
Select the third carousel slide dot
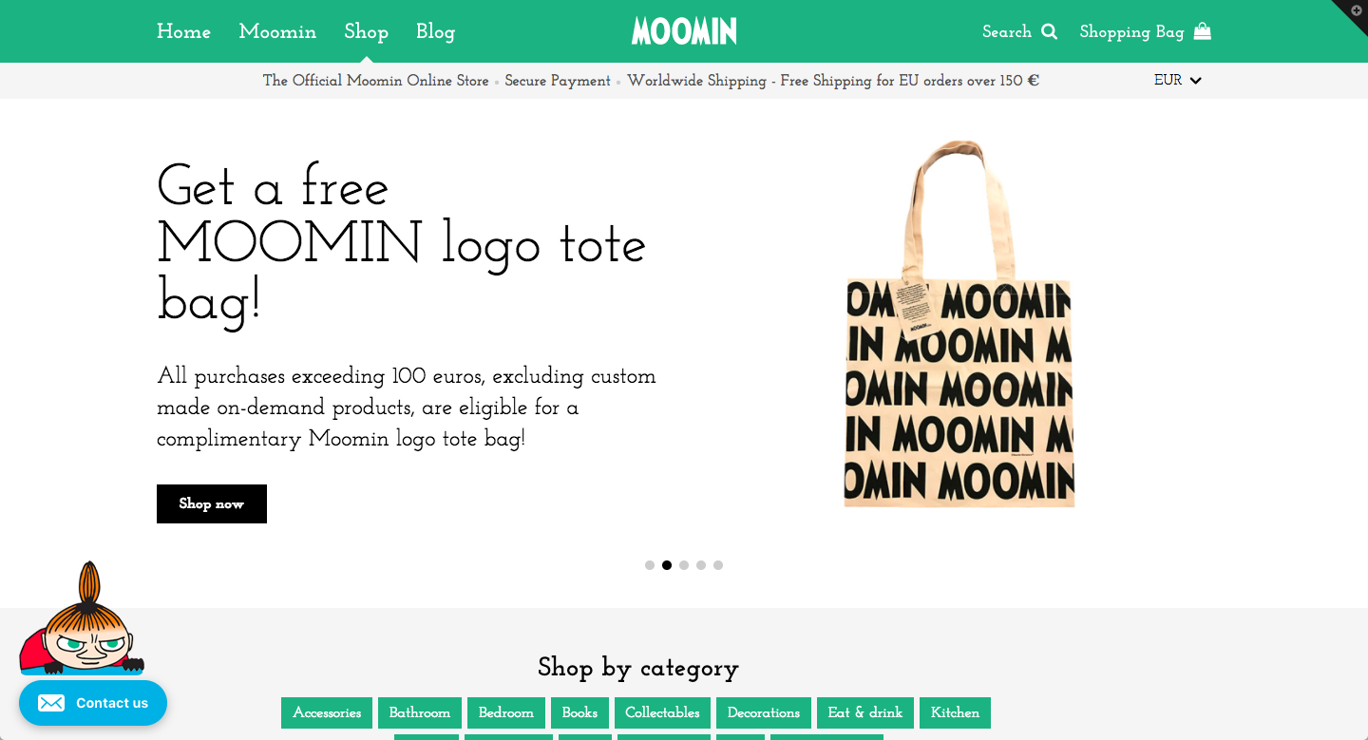(684, 565)
